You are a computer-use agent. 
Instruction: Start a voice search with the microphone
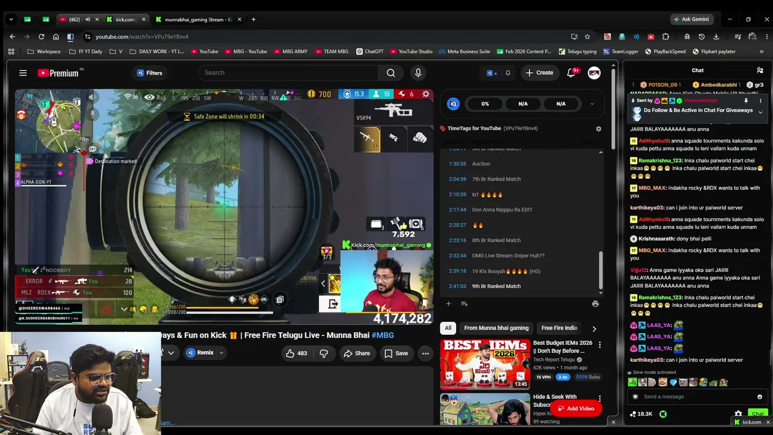click(x=418, y=73)
